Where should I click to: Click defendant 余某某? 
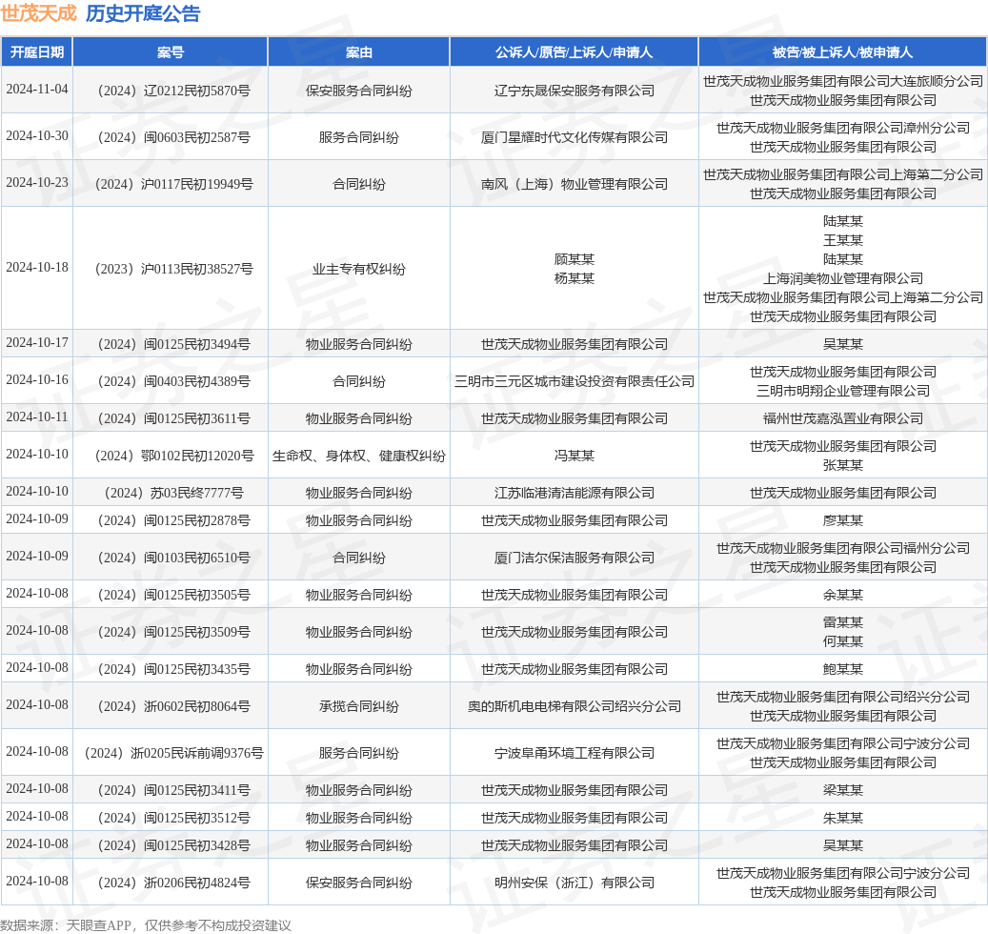tap(843, 595)
